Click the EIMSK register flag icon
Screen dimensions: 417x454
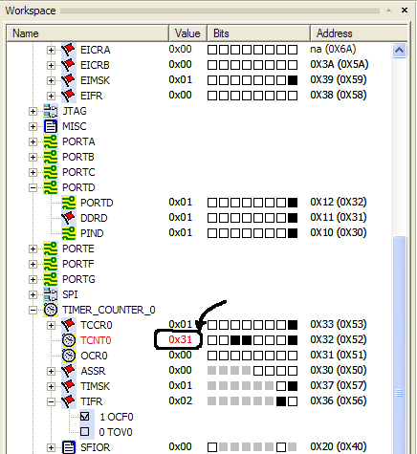[69, 80]
